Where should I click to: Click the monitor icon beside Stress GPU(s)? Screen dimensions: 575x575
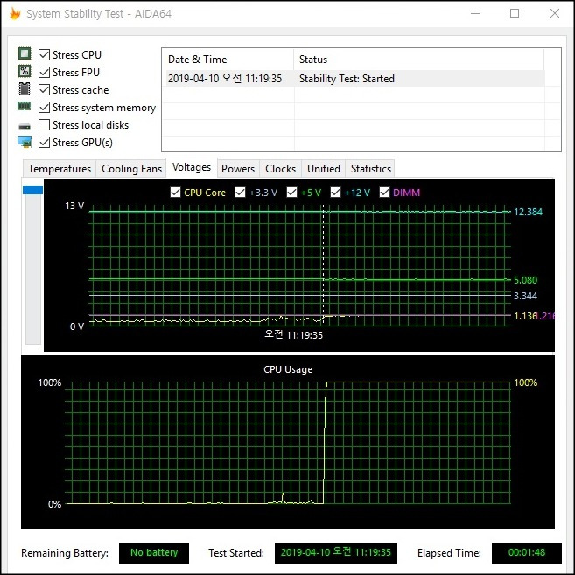point(25,142)
